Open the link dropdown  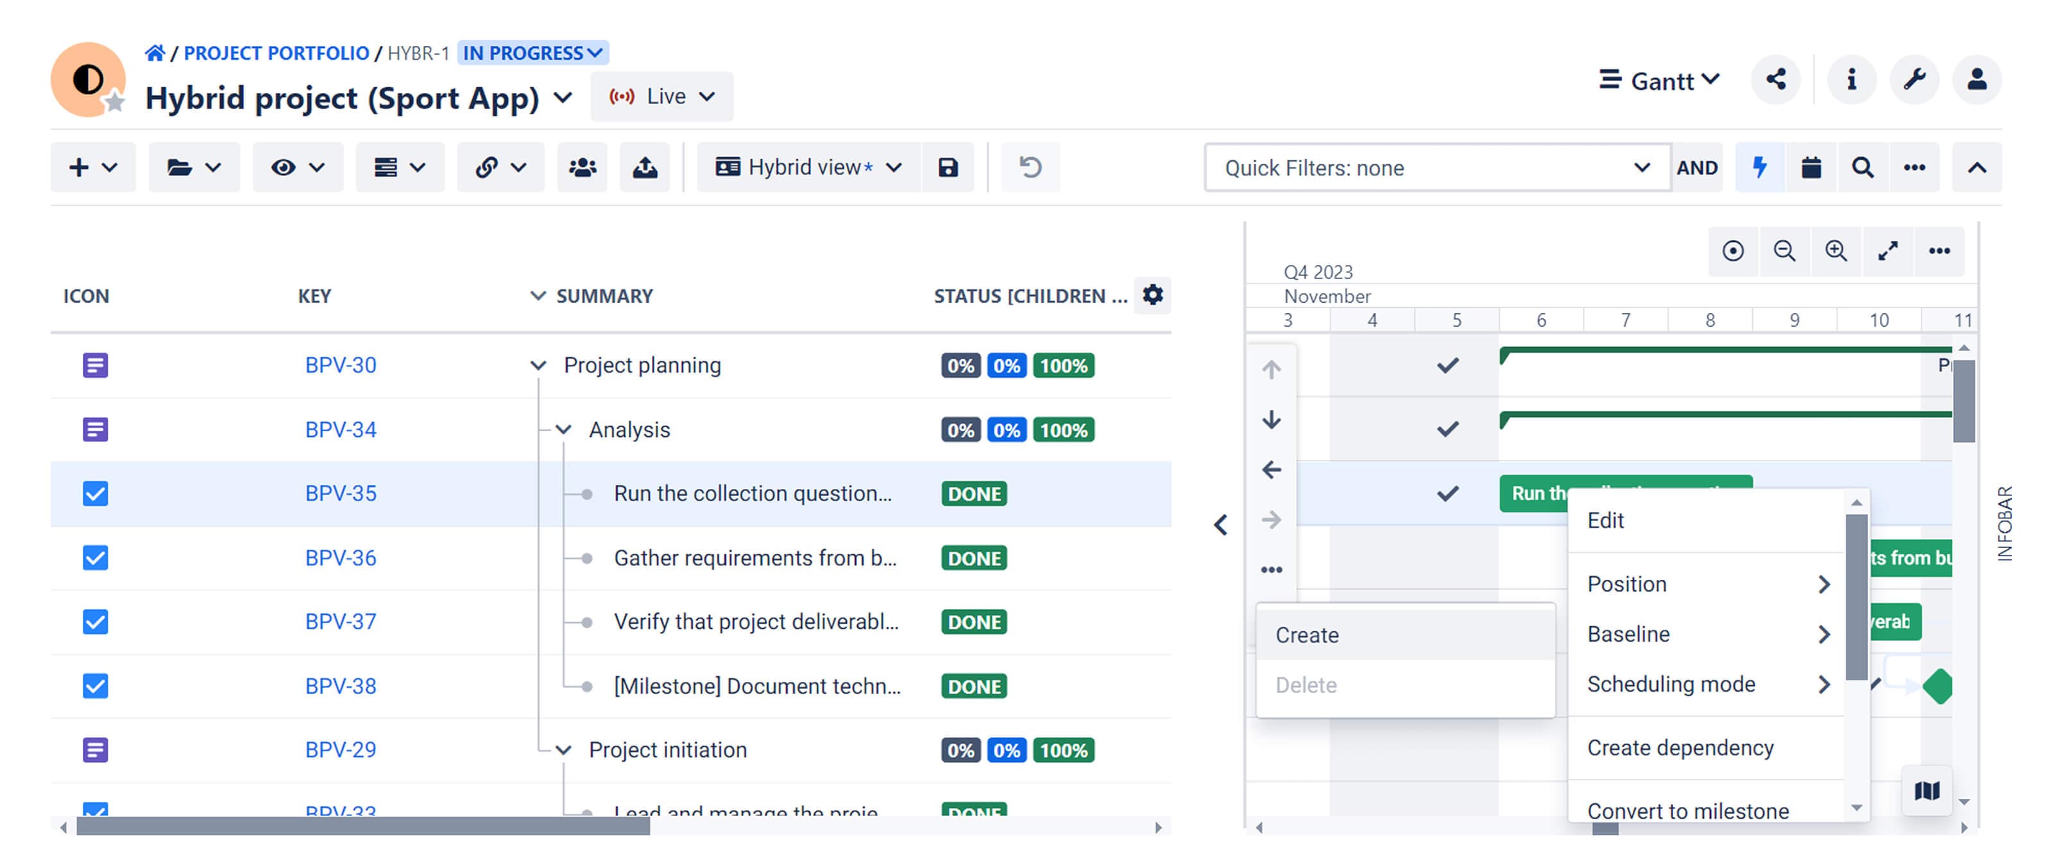(x=500, y=167)
